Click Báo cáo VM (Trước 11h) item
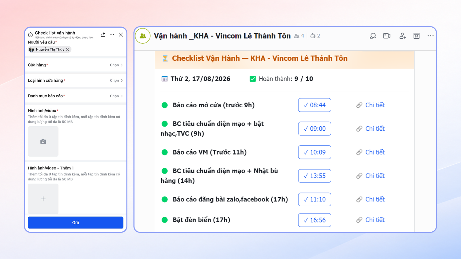The image size is (461, 259). coord(209,152)
